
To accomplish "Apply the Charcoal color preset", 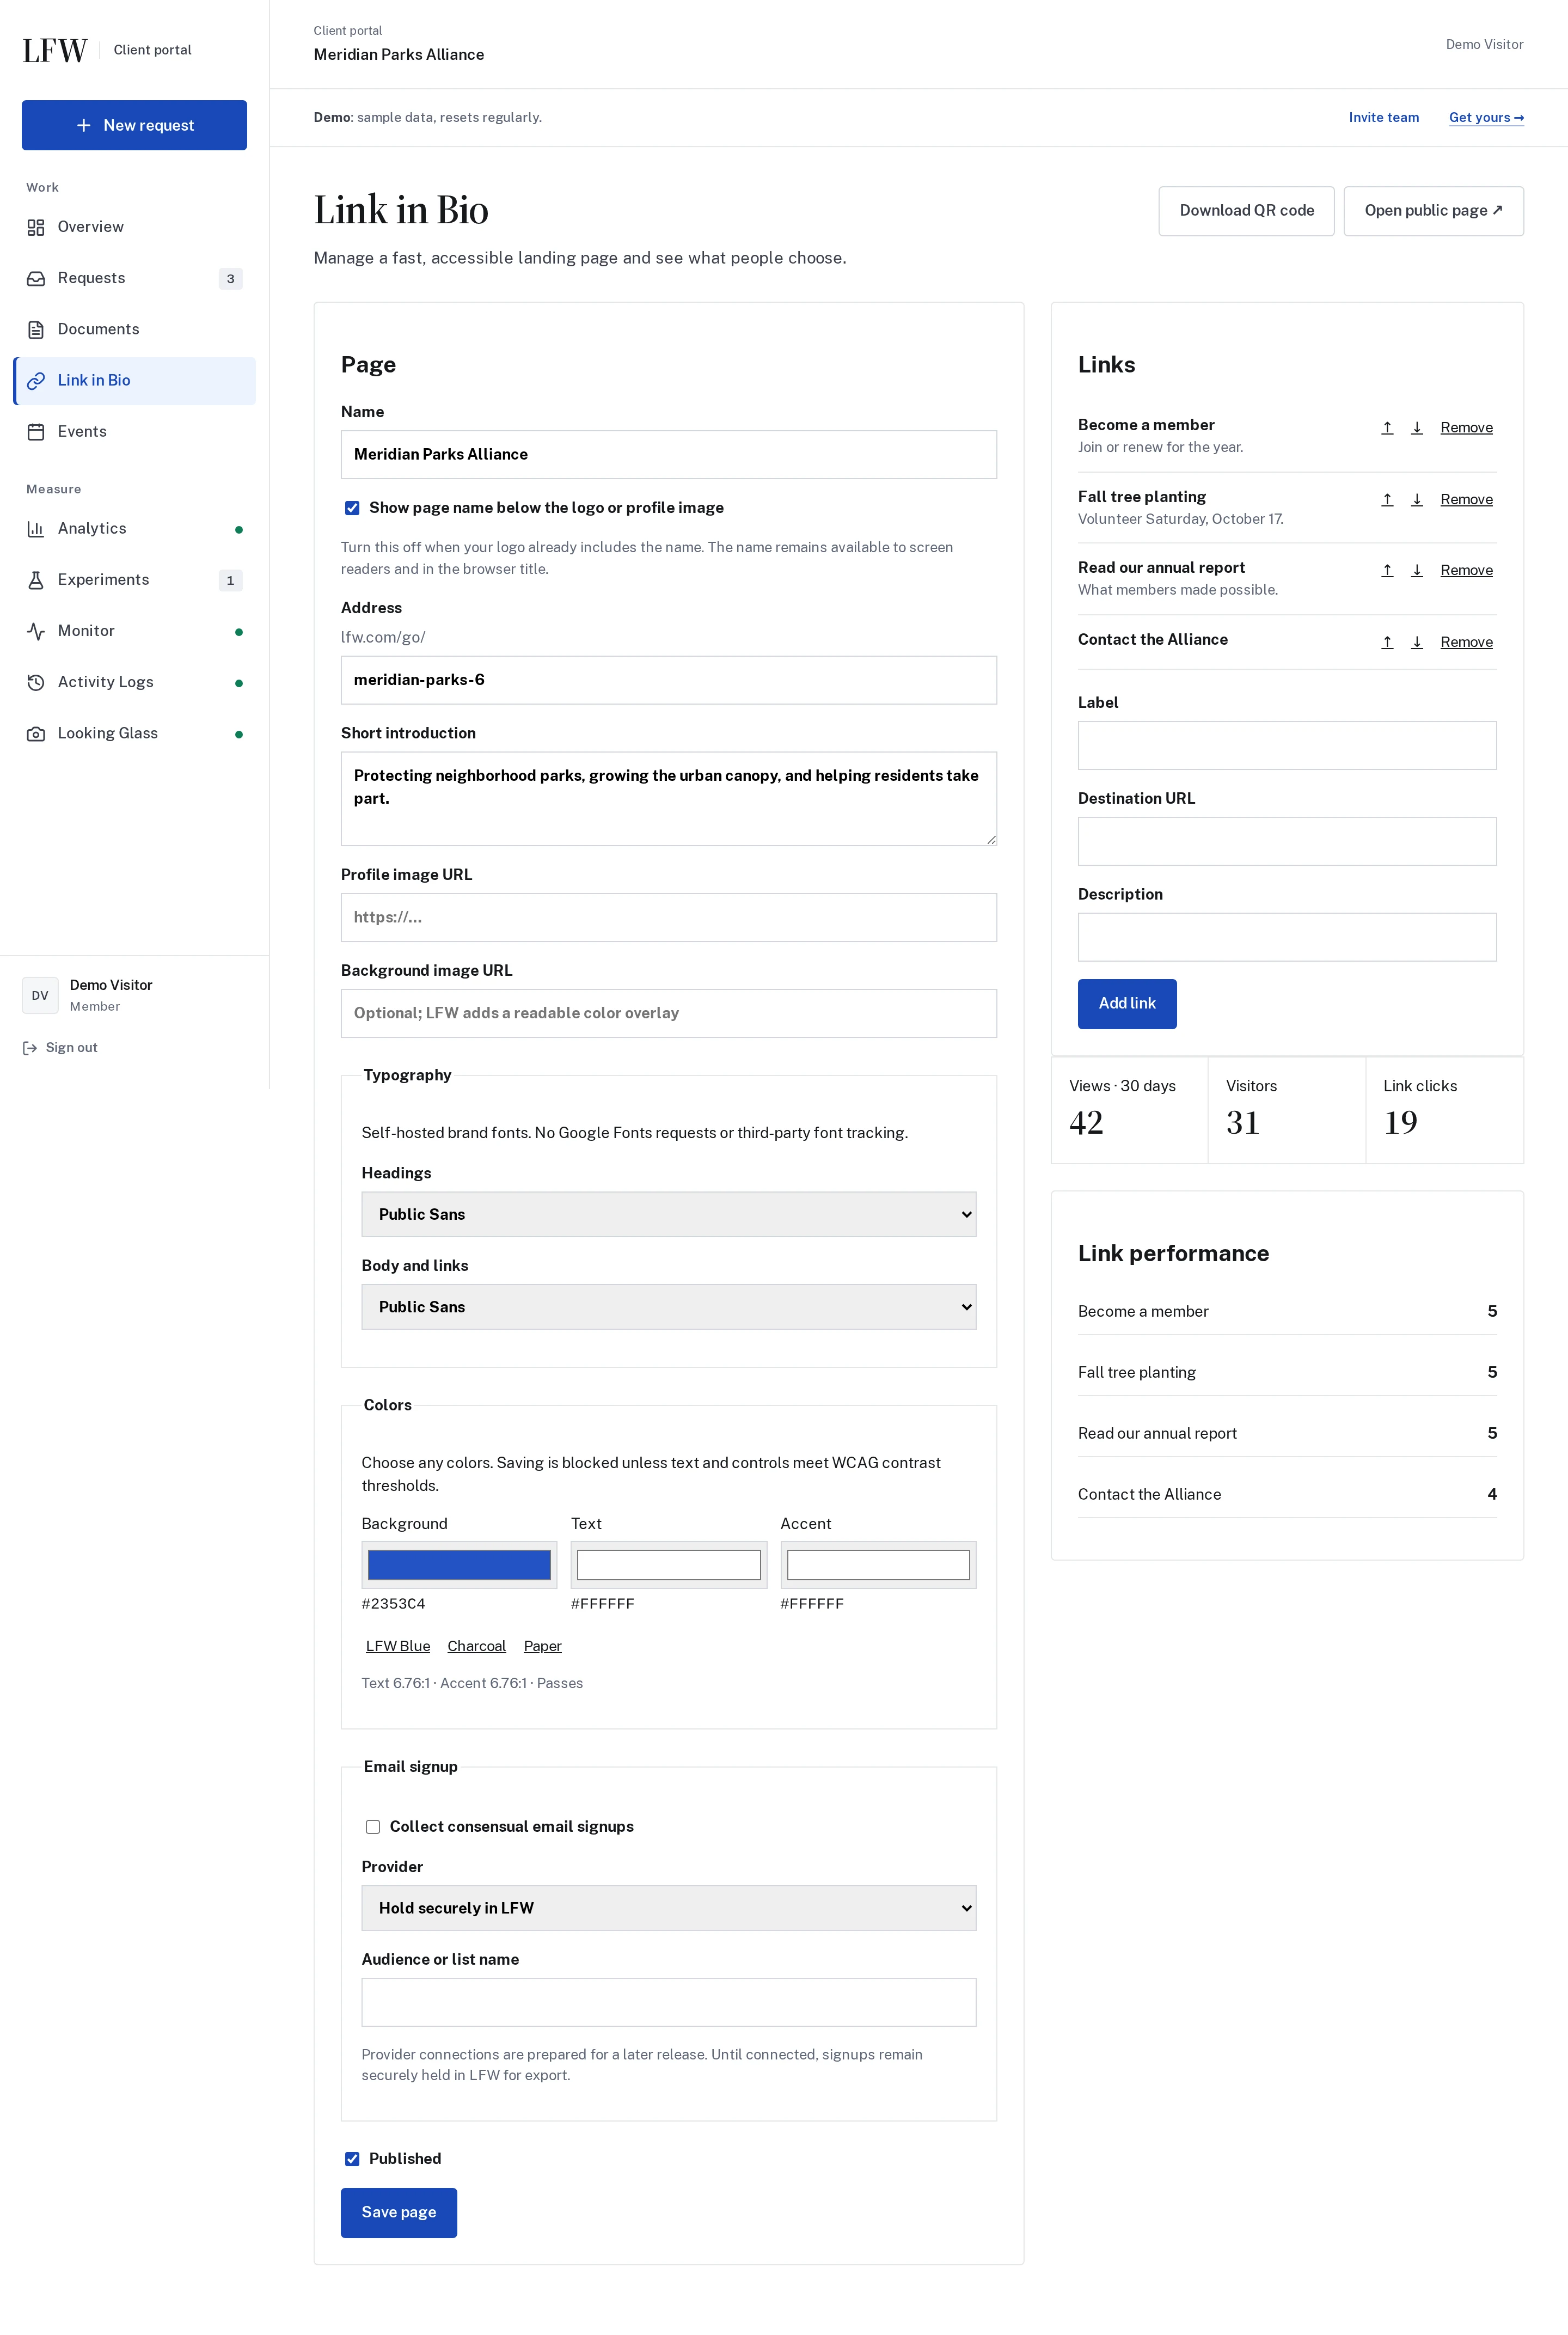I will (x=476, y=1646).
